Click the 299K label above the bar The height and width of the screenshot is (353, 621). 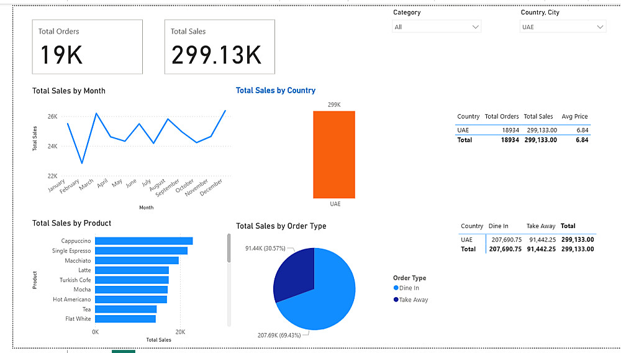tap(334, 104)
